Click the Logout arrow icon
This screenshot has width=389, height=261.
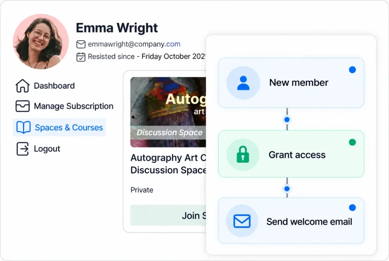click(x=22, y=149)
